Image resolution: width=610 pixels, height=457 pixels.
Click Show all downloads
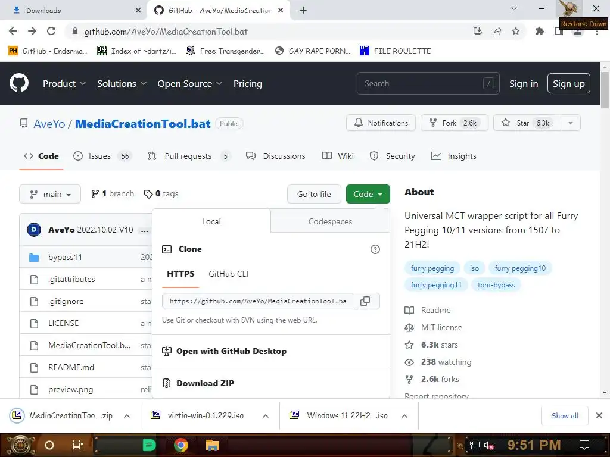click(565, 416)
